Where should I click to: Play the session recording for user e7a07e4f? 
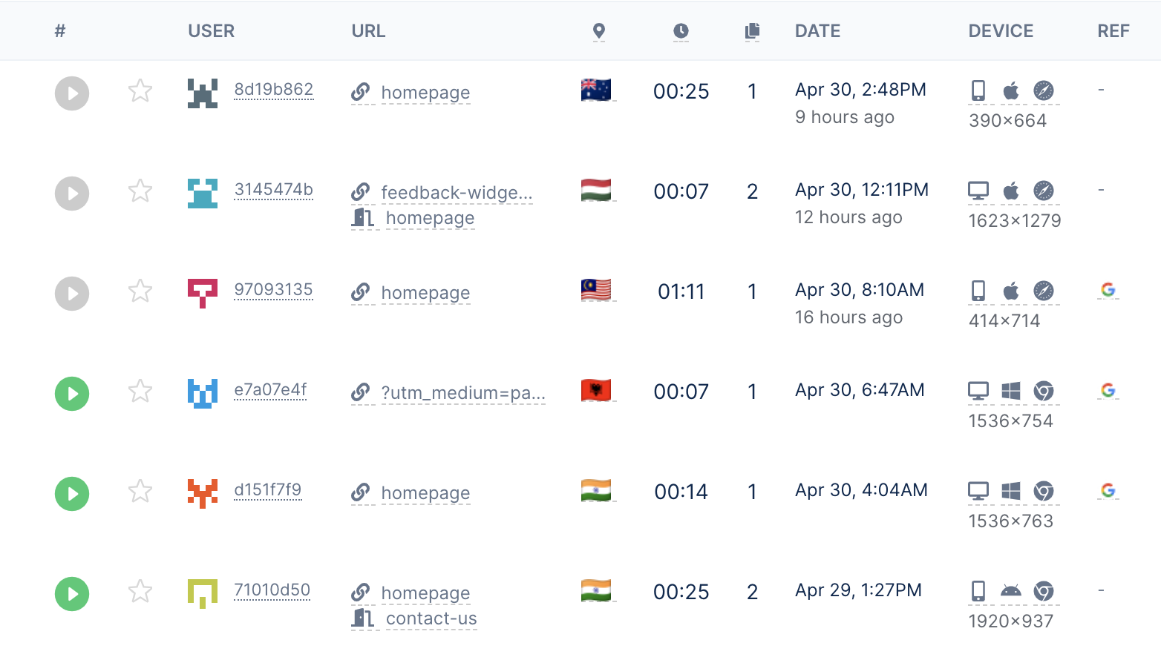coord(71,394)
